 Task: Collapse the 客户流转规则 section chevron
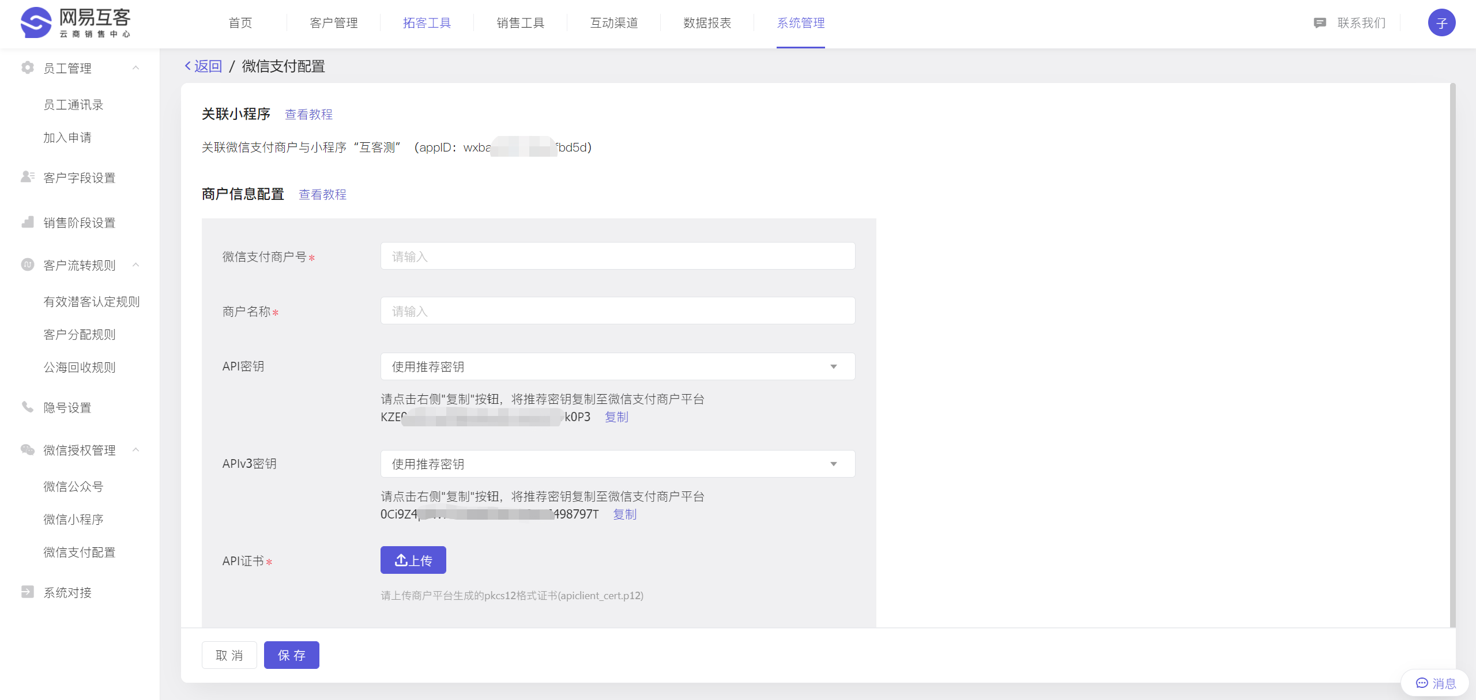tap(135, 265)
